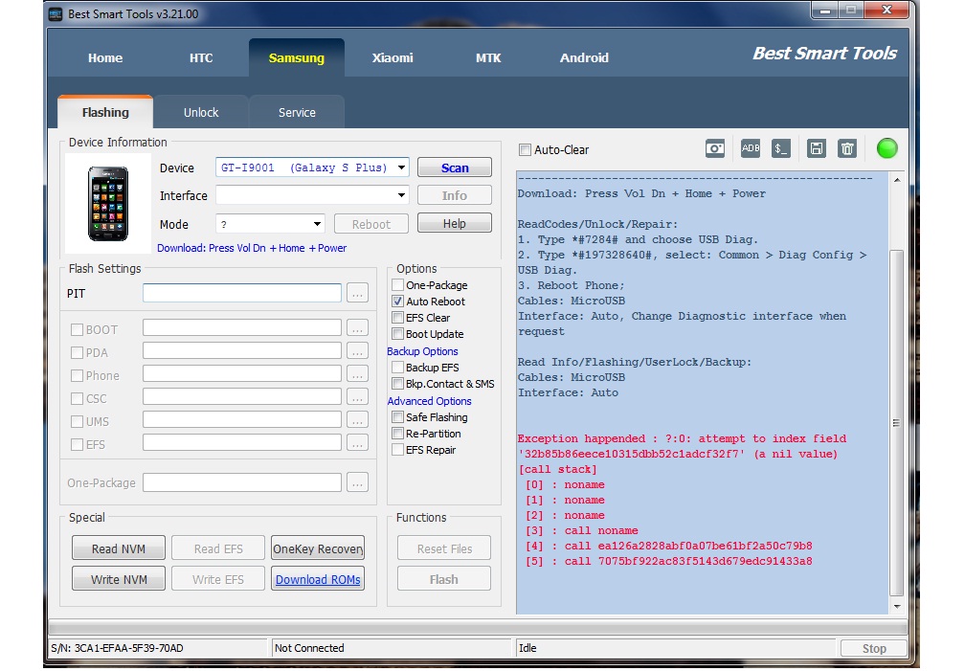Click the OneKey Recovery button

click(318, 548)
